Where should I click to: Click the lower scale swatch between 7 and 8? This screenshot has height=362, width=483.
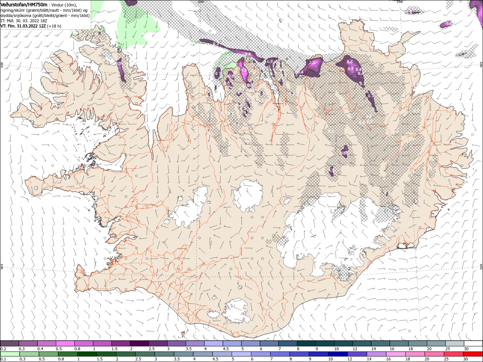tap(280, 354)
